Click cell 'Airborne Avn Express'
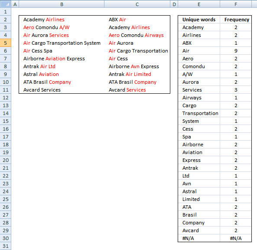 pyautogui.click(x=137, y=66)
